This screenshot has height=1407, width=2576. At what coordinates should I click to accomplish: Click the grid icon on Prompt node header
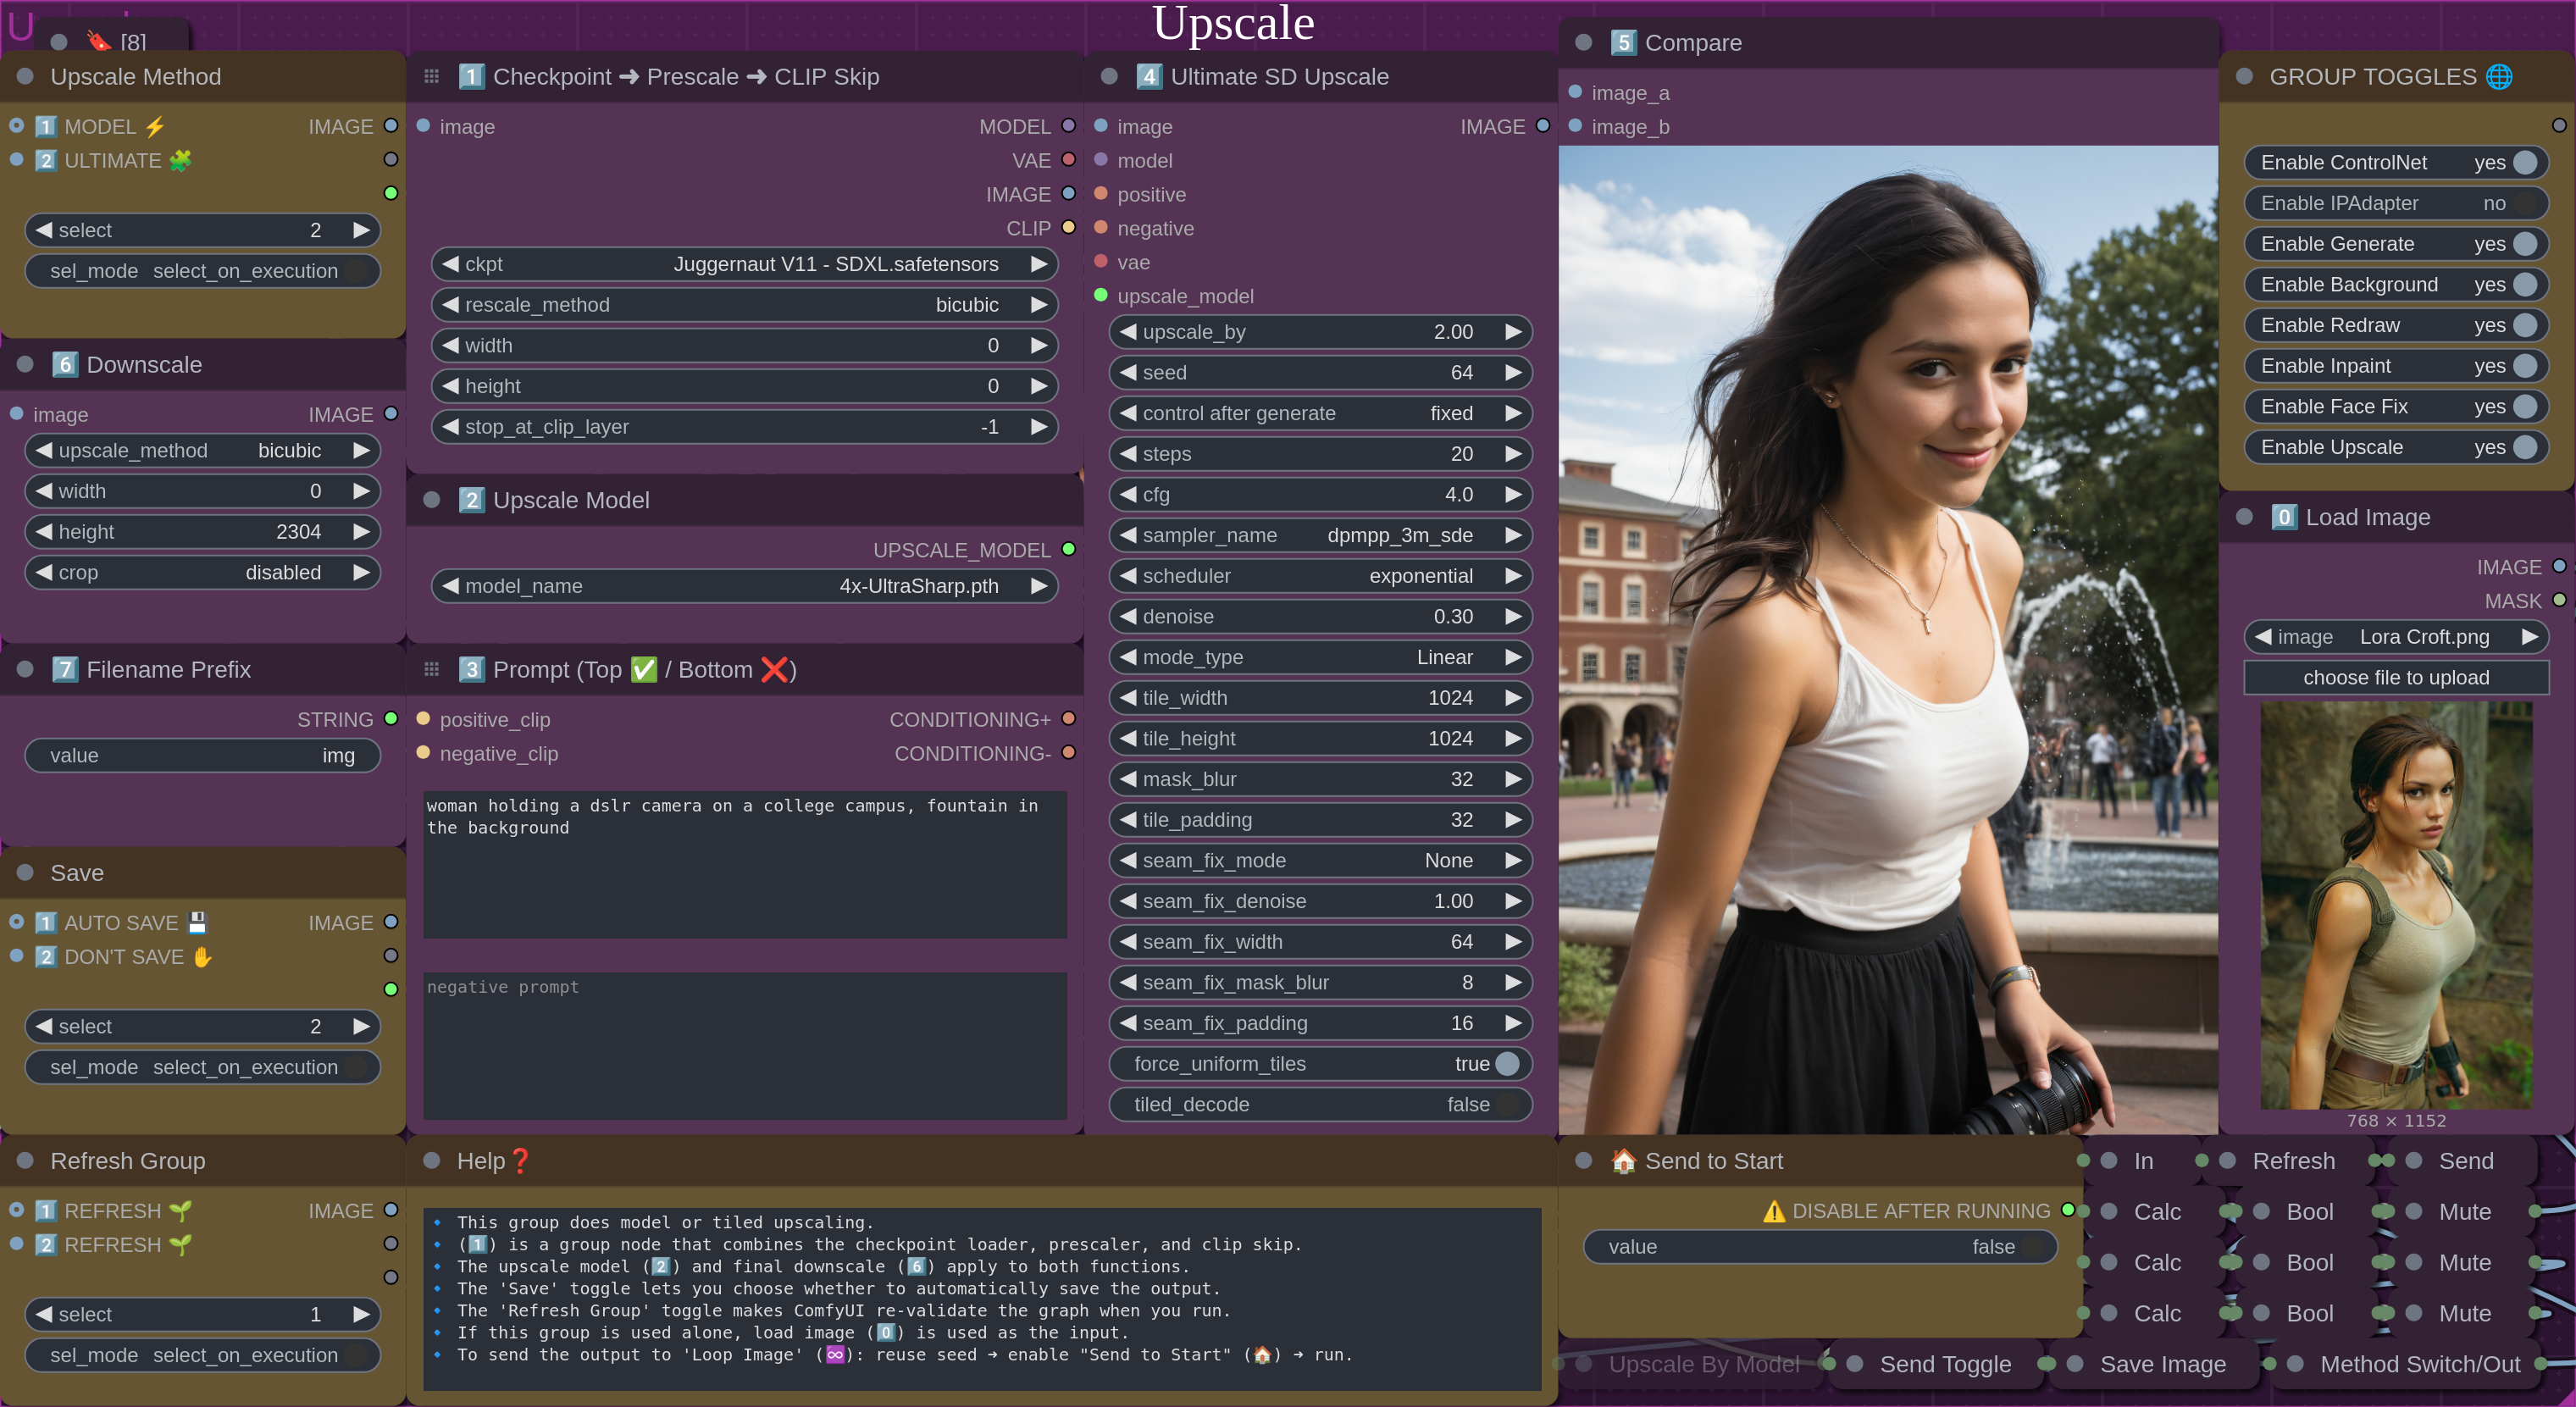pyautogui.click(x=431, y=669)
